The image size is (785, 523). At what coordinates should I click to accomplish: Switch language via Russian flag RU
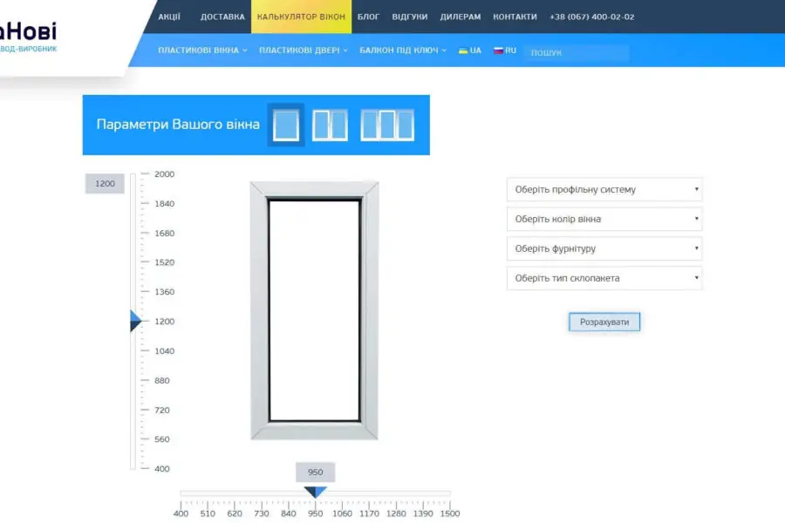(505, 51)
